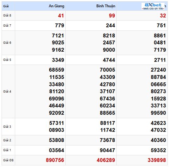Click the number 47032 in Giải 3
Image resolution: width=169 pixels, height=167 pixels.
(x=158, y=130)
